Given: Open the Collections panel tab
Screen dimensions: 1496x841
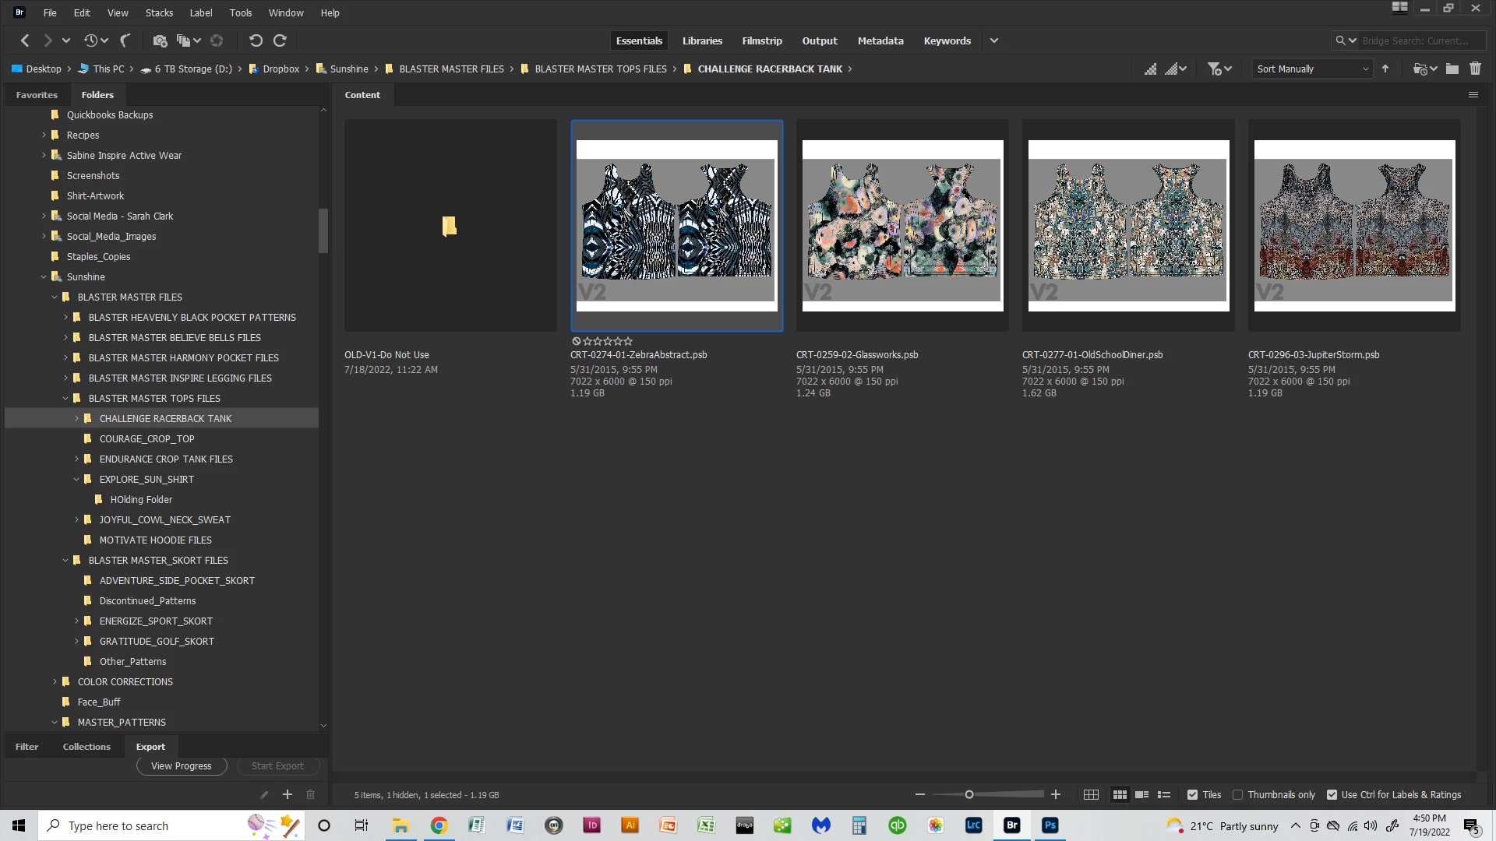Looking at the screenshot, I should coord(86,747).
